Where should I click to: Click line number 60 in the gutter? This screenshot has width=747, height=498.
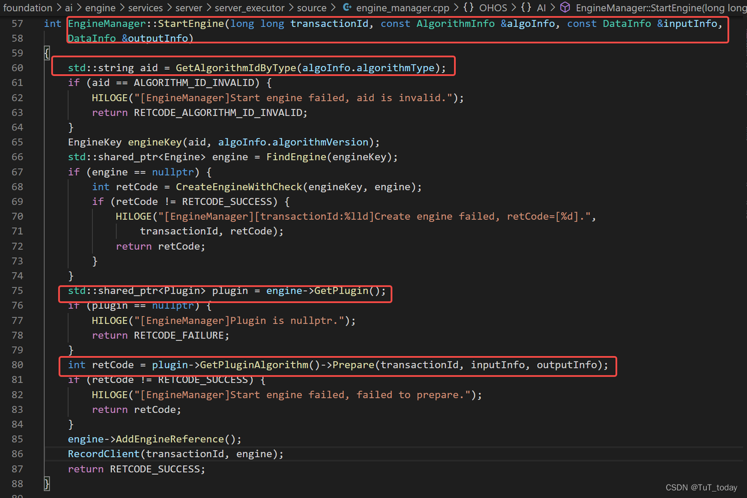17,68
